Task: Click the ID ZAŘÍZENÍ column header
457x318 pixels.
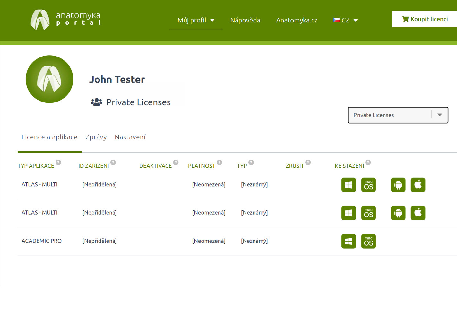Action: click(x=94, y=166)
